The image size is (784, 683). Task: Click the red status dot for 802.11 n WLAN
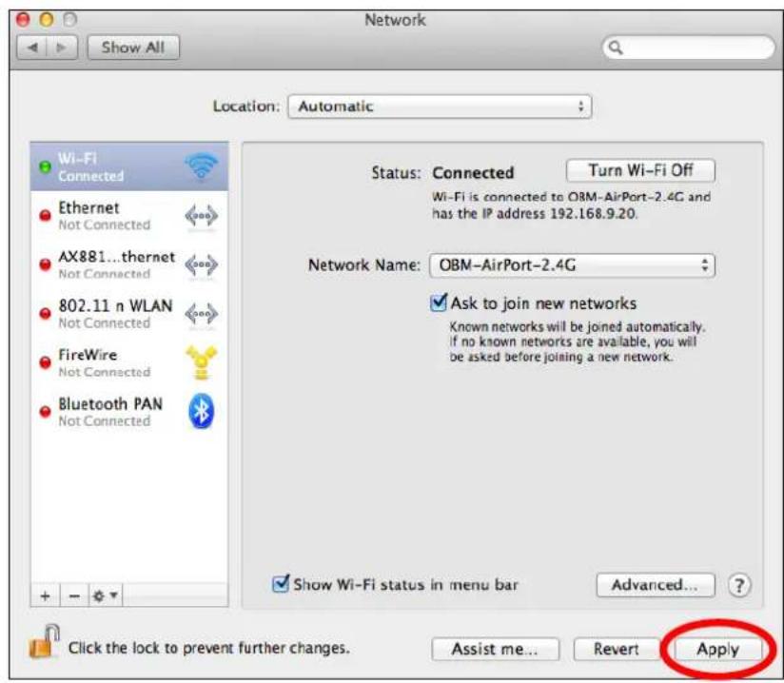click(x=45, y=314)
